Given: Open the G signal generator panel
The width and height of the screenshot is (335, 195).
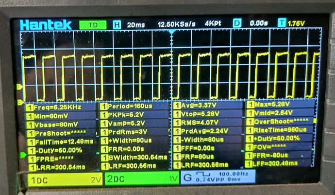Looking at the screenshot, I should [218, 177].
